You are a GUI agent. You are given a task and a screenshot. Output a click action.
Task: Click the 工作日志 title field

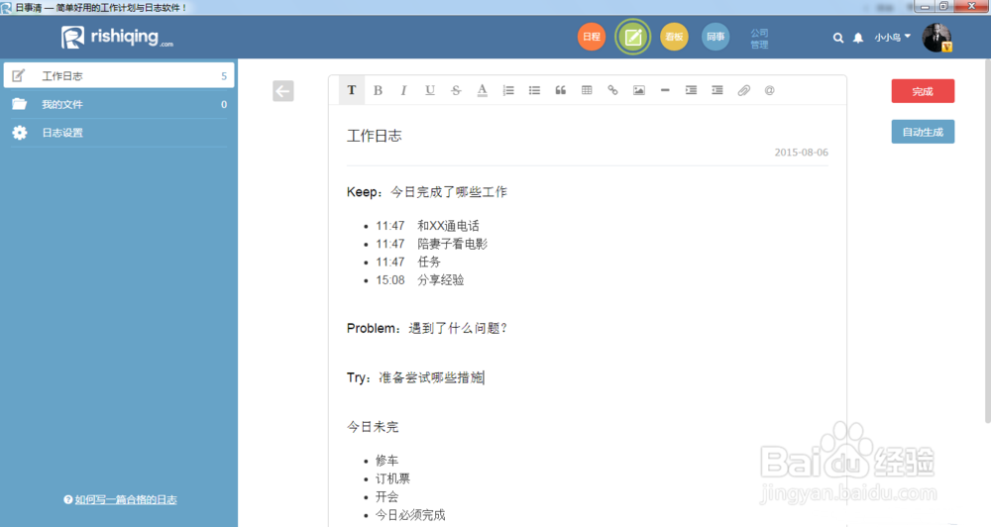click(375, 136)
